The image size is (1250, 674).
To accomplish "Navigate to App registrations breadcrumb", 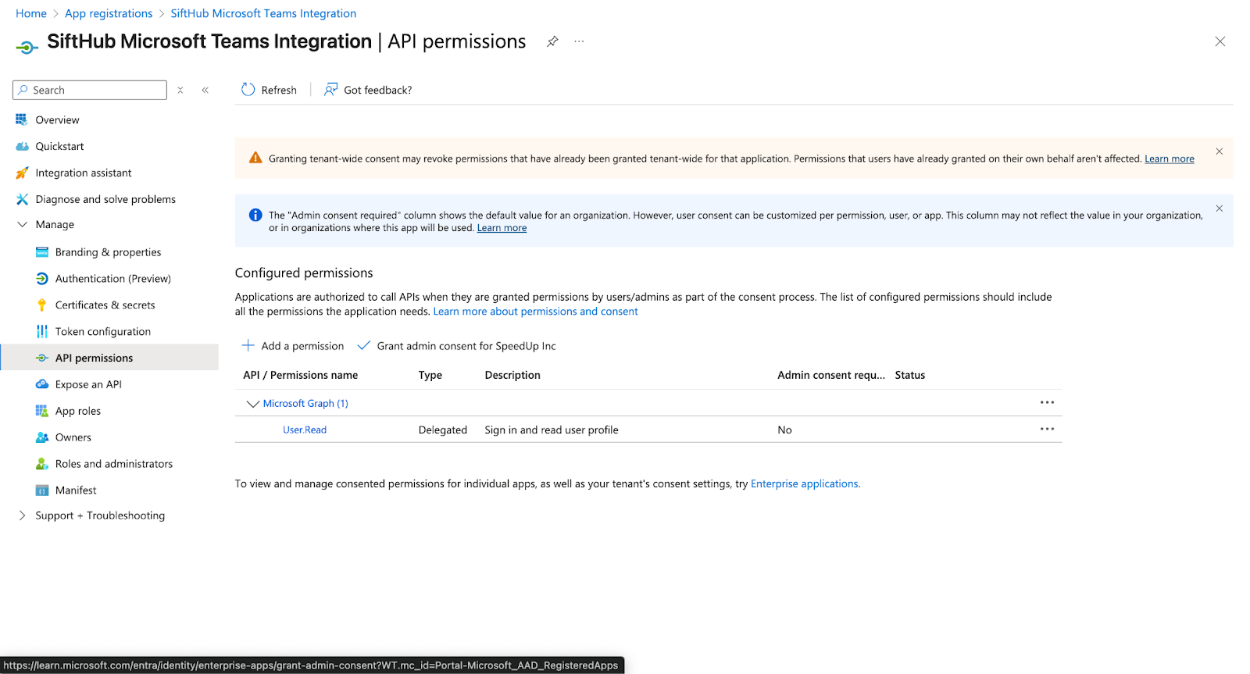I will 109,13.
